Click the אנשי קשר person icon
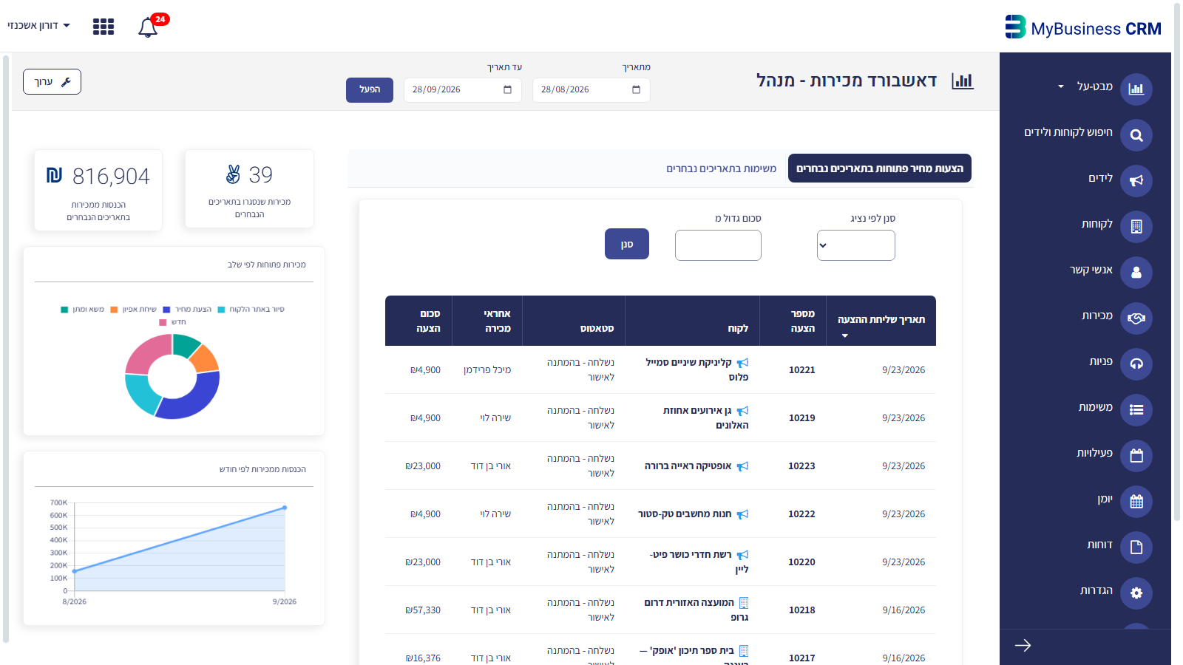 coord(1136,273)
